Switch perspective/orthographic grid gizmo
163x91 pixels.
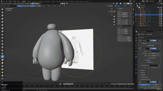point(114,25)
